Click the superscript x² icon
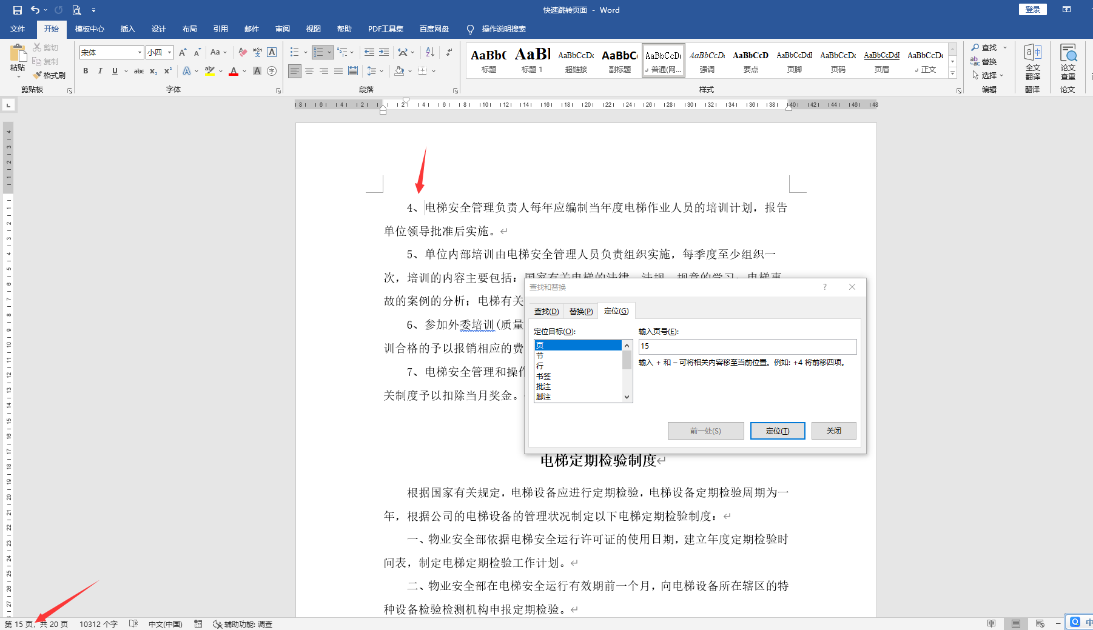 pyautogui.click(x=168, y=71)
